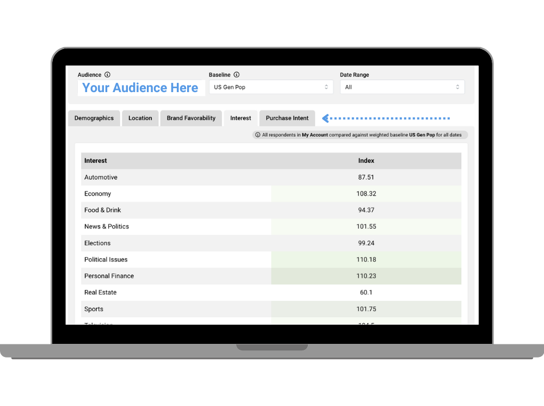Click the info icon next to Baseline
Screen dimensions: 544x406
click(237, 75)
